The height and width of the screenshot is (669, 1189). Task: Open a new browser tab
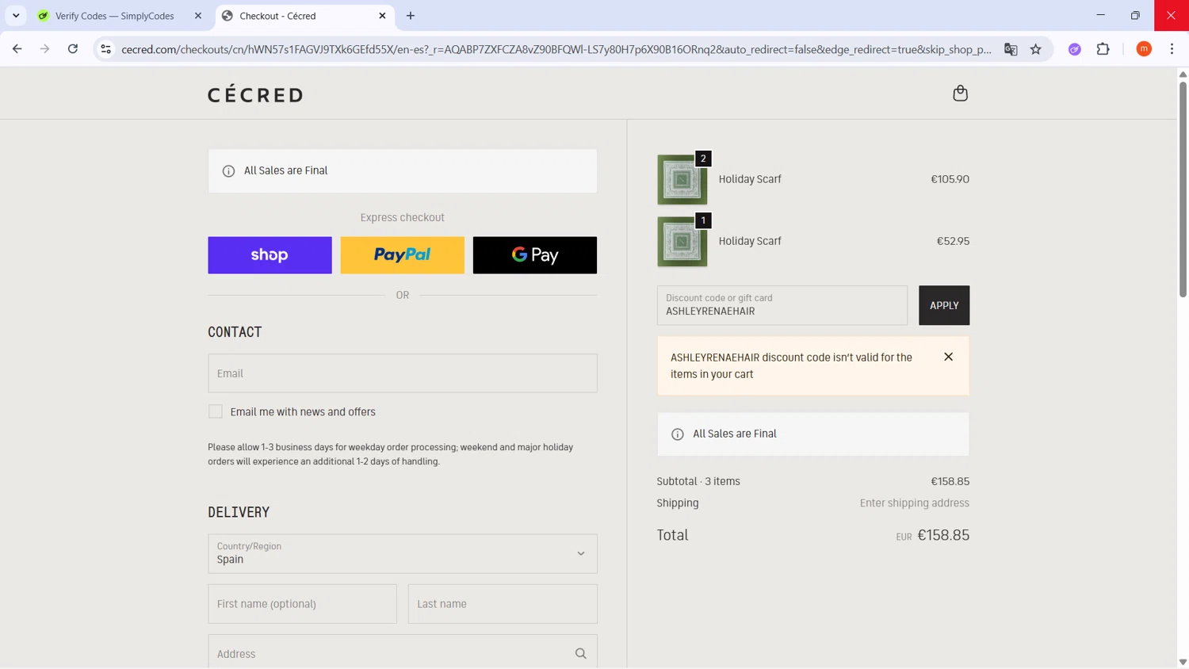(x=411, y=16)
